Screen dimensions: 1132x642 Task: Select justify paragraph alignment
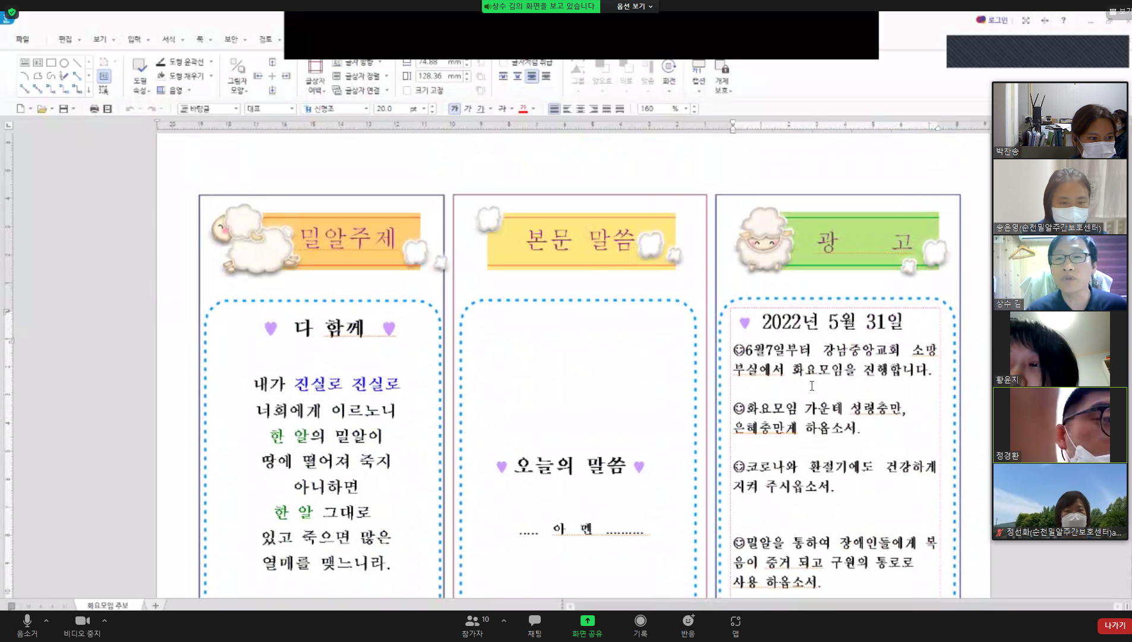pos(554,109)
